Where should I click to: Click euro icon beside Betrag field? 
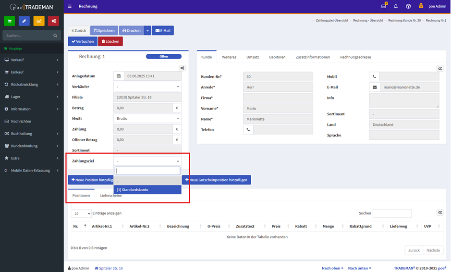177,108
